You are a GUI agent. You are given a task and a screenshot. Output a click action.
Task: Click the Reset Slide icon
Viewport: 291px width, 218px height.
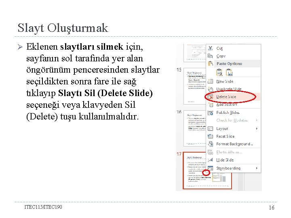point(210,136)
